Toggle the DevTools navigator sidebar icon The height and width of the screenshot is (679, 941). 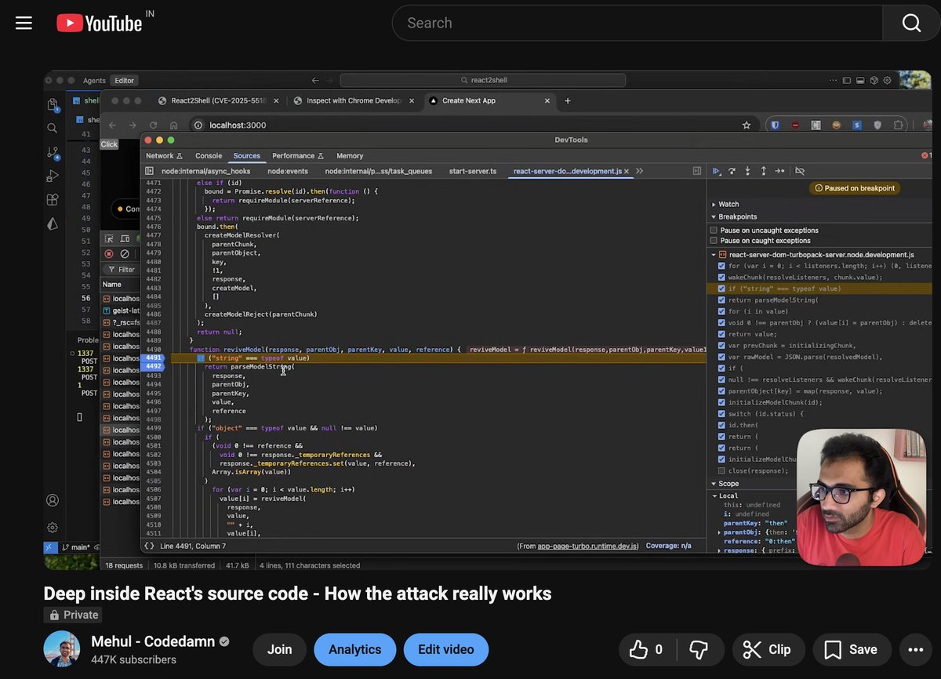pos(150,171)
